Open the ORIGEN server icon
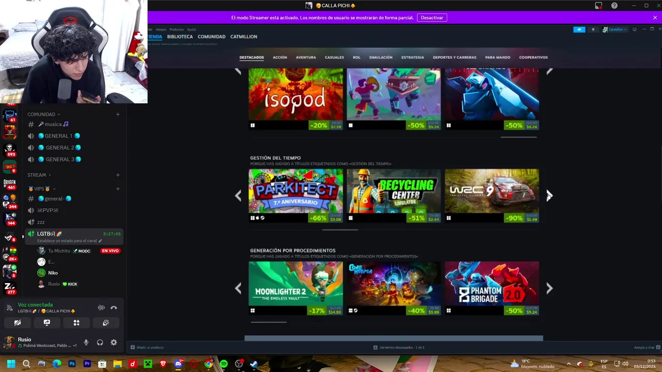This screenshot has width=662, height=372. [x=9, y=183]
